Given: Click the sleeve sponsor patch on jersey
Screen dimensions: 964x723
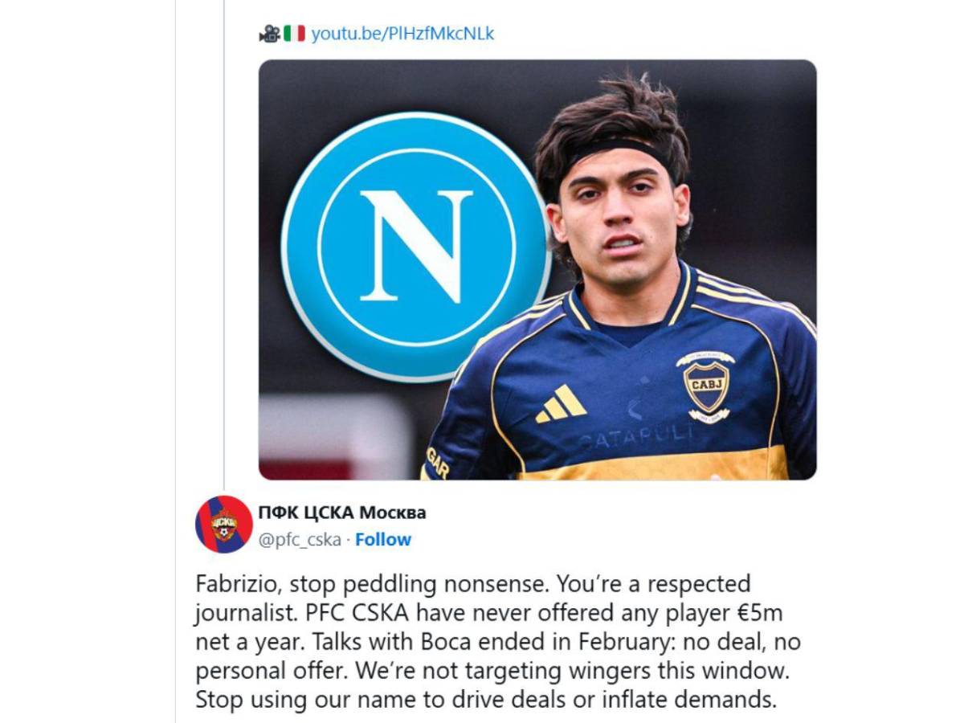Looking at the screenshot, I should 435,462.
